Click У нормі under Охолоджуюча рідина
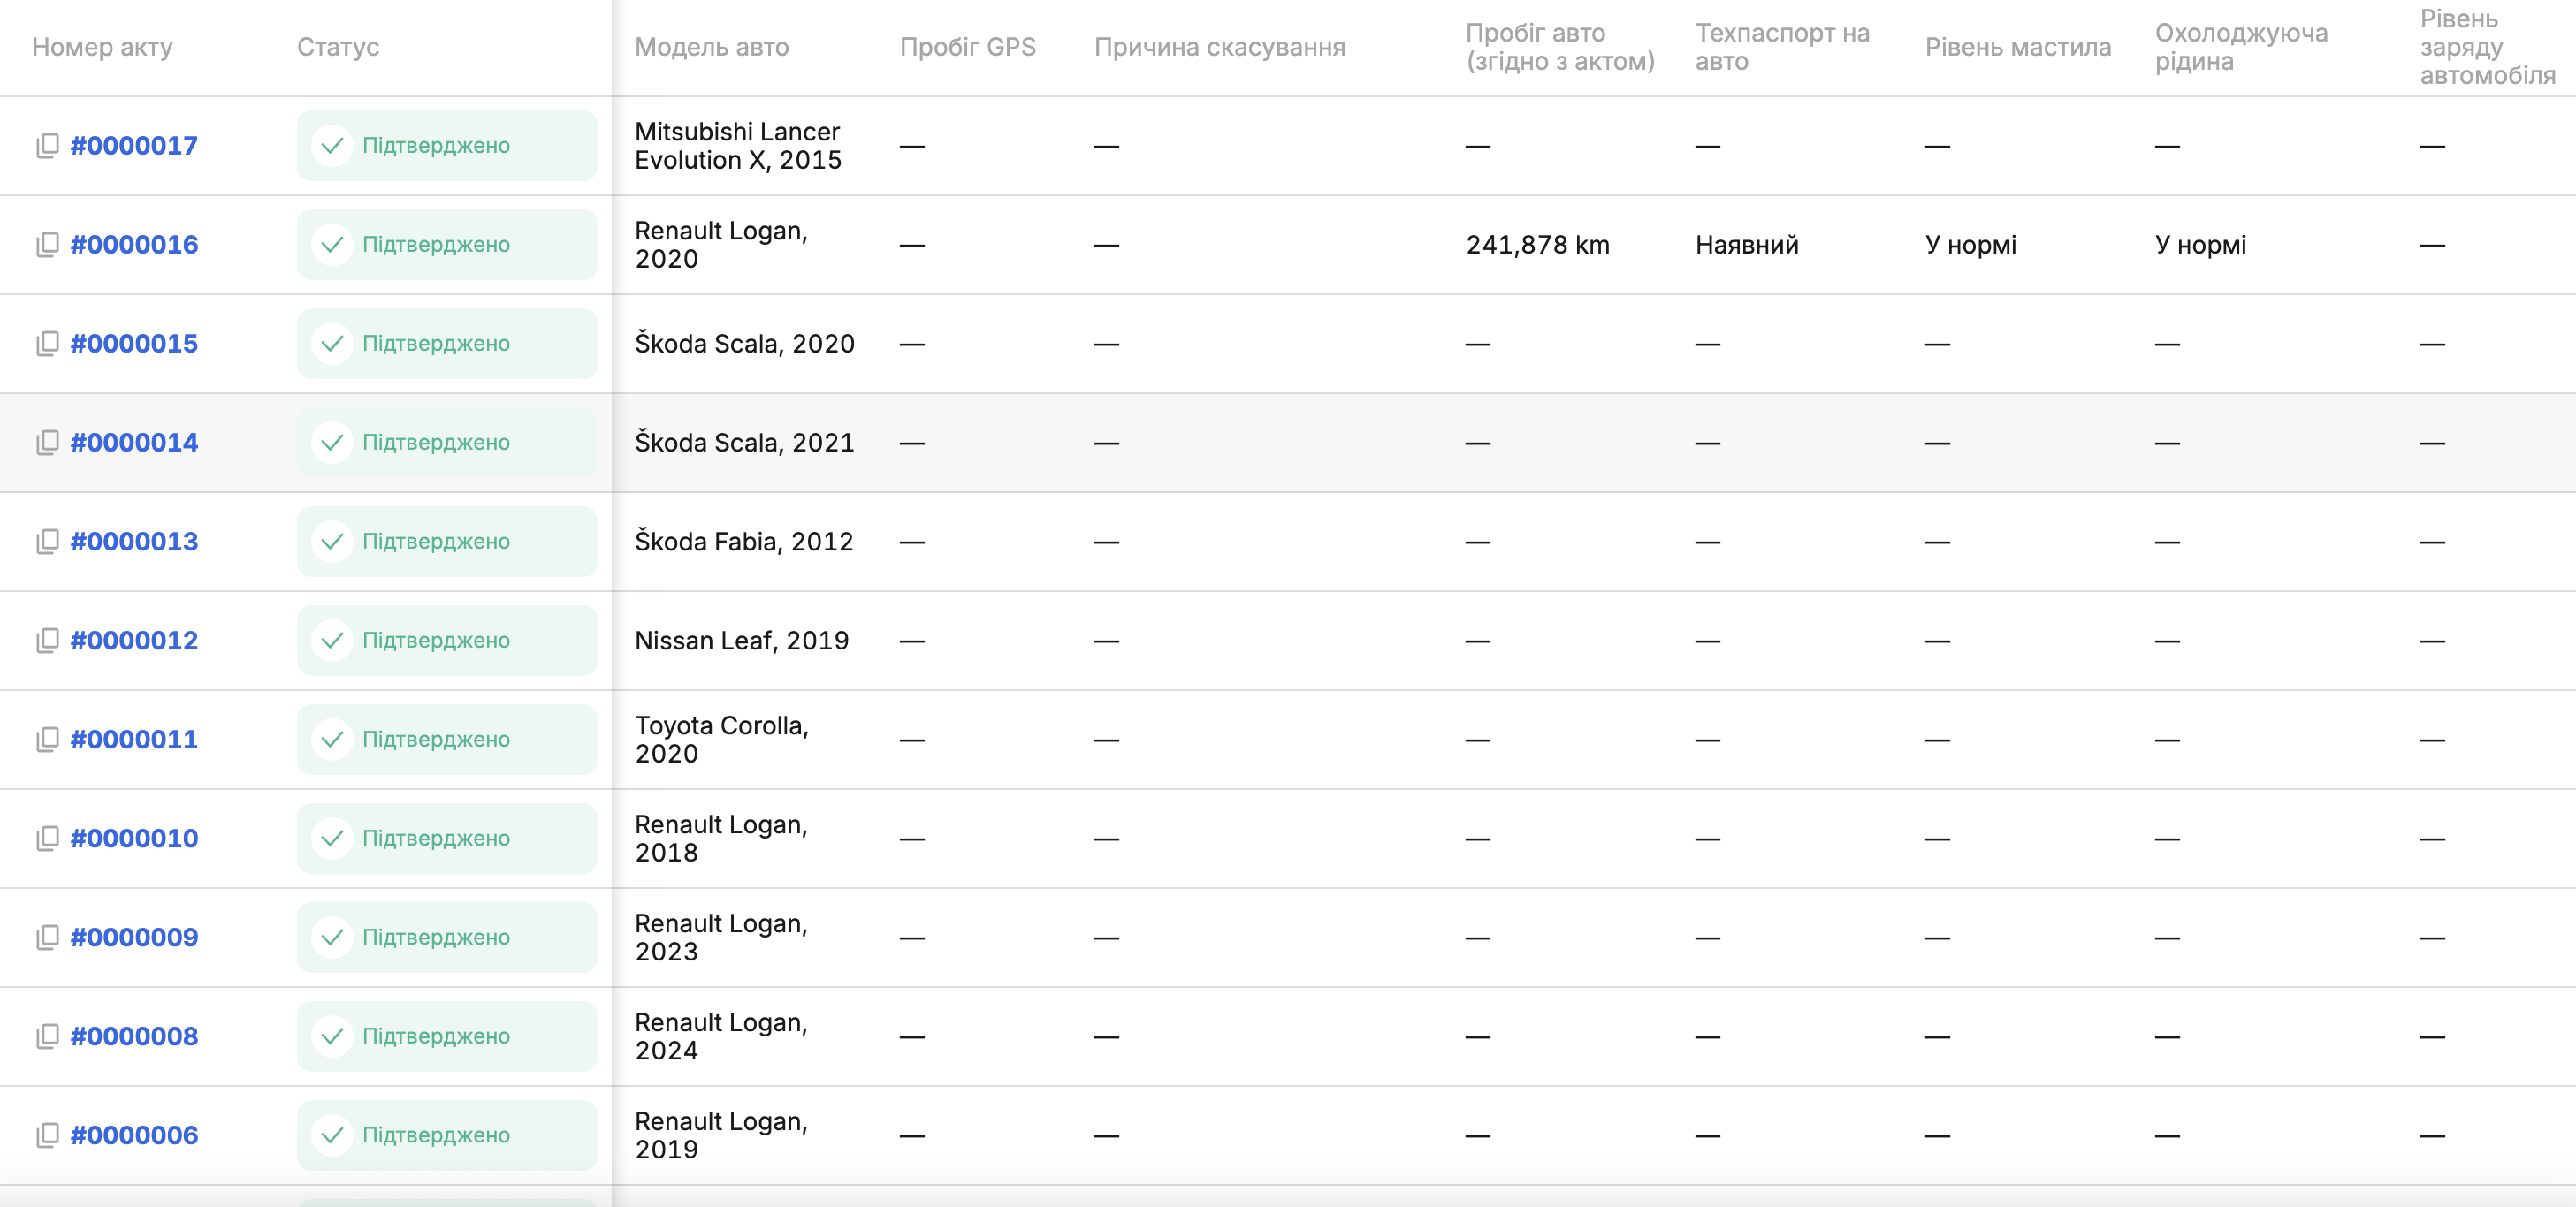The height and width of the screenshot is (1207, 2576). [2201, 245]
